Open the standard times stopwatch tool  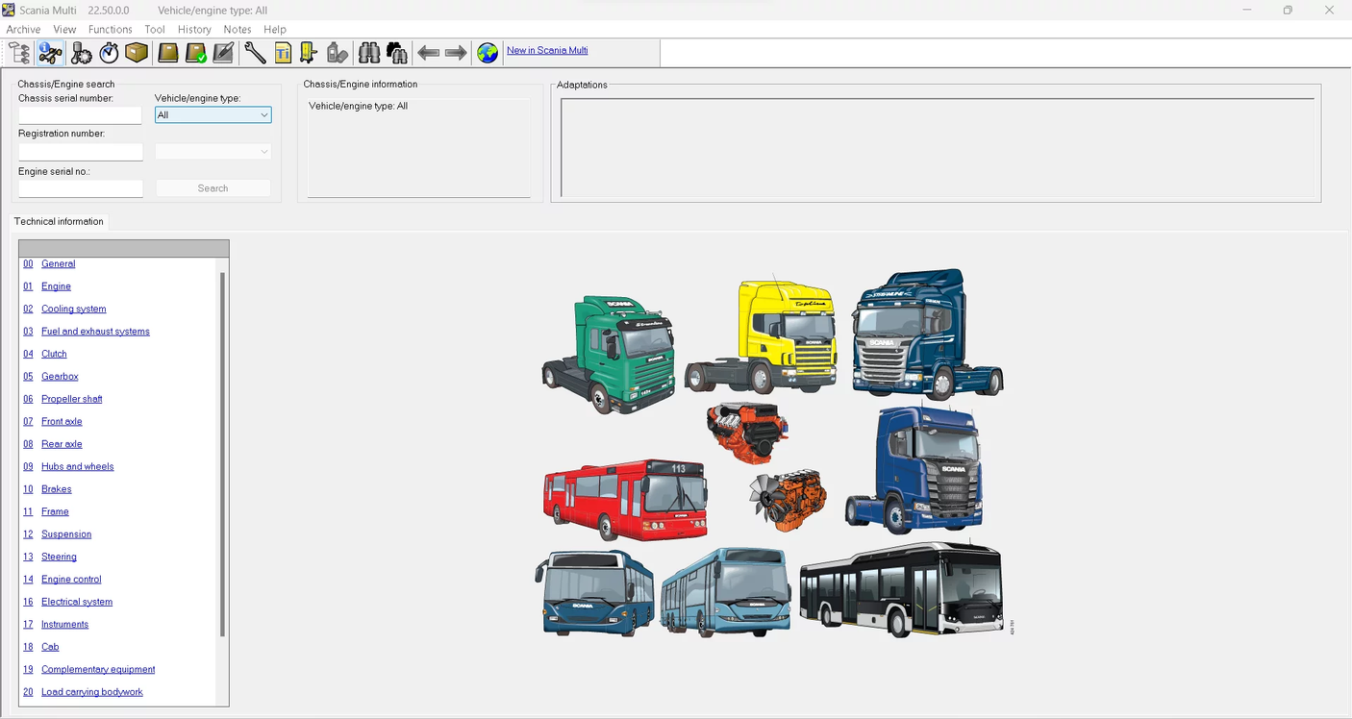pyautogui.click(x=109, y=52)
